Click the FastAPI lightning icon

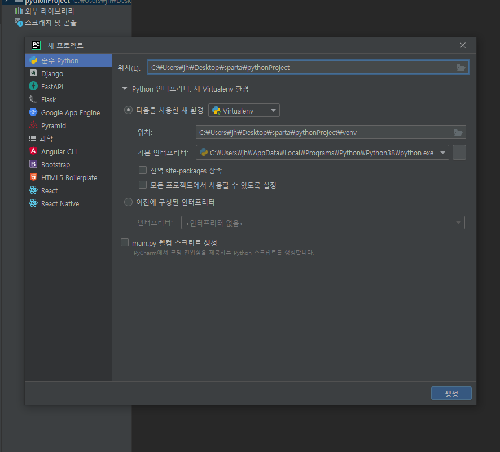click(x=33, y=86)
